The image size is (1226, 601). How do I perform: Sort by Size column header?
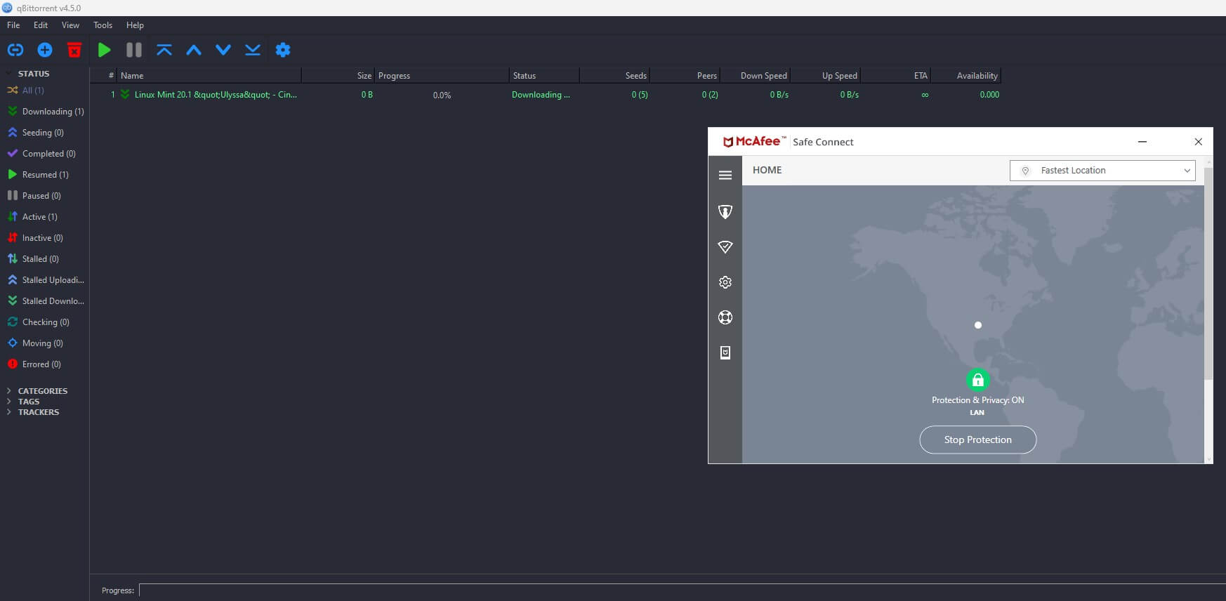click(338, 76)
